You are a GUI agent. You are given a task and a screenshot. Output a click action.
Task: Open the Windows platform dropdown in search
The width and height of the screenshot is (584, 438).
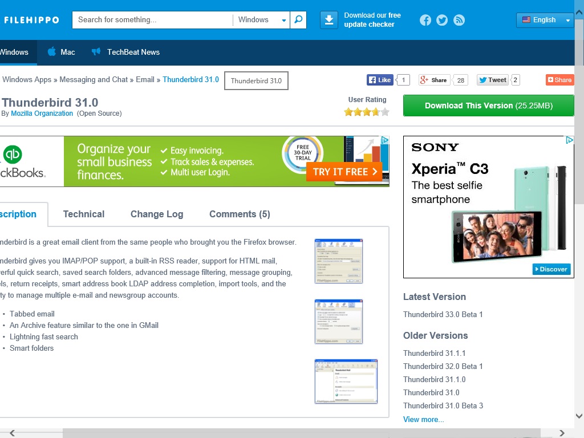coord(262,20)
